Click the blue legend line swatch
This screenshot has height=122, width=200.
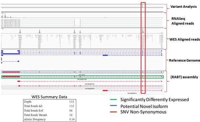point(113,105)
